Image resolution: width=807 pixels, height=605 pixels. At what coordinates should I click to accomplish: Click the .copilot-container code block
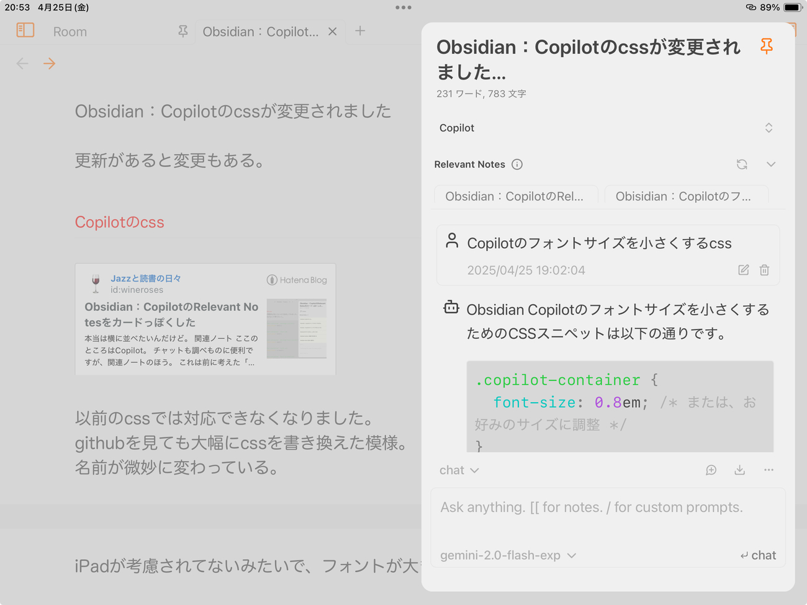620,406
